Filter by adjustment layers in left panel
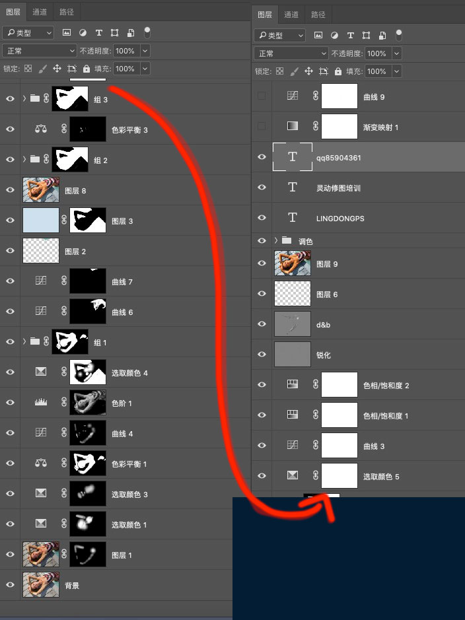 click(x=83, y=32)
